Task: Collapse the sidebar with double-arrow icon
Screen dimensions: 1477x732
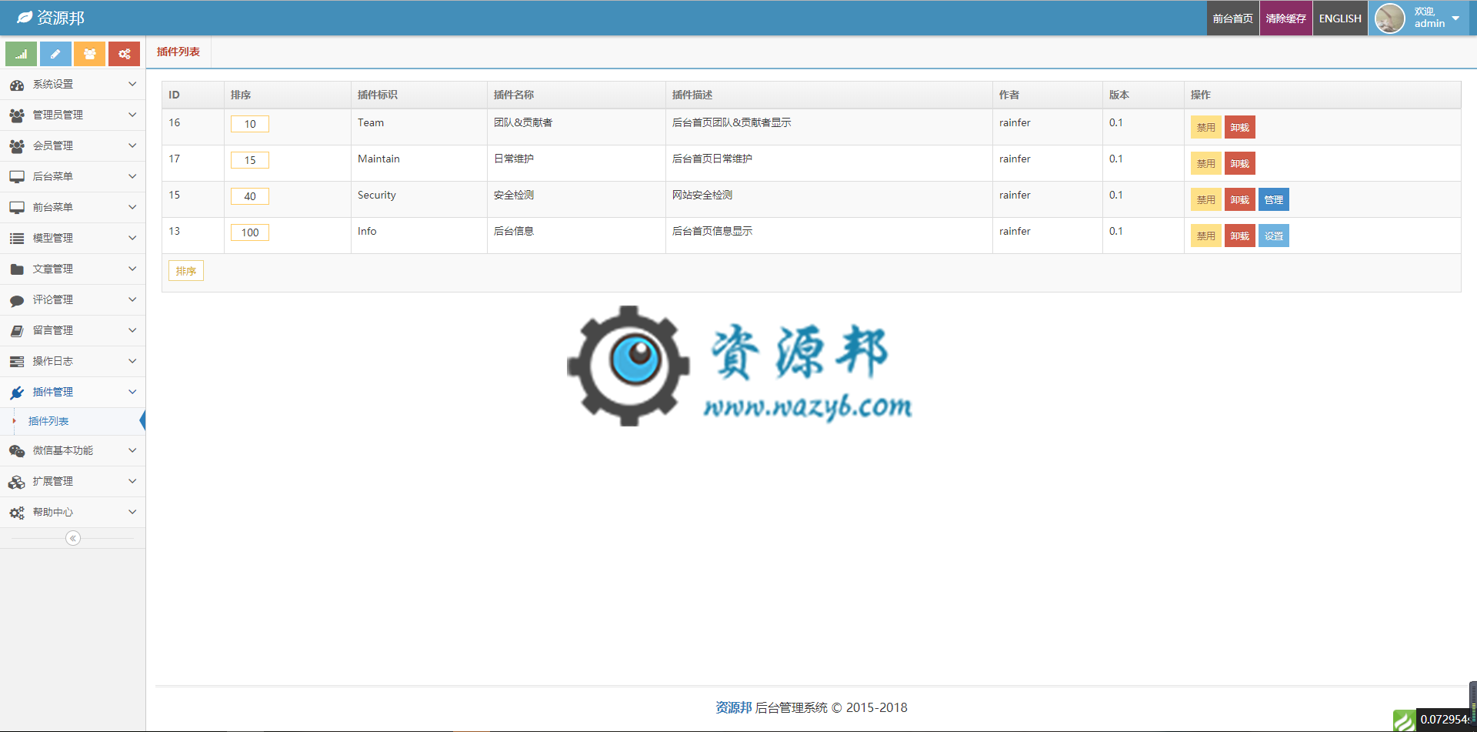Action: click(x=73, y=538)
